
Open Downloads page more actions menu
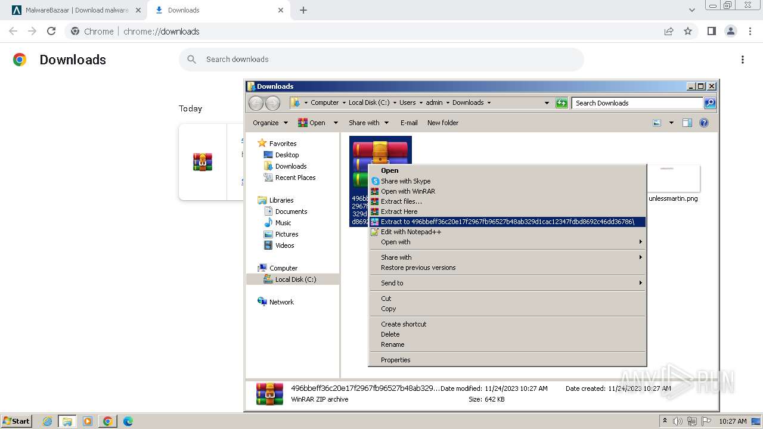(742, 60)
